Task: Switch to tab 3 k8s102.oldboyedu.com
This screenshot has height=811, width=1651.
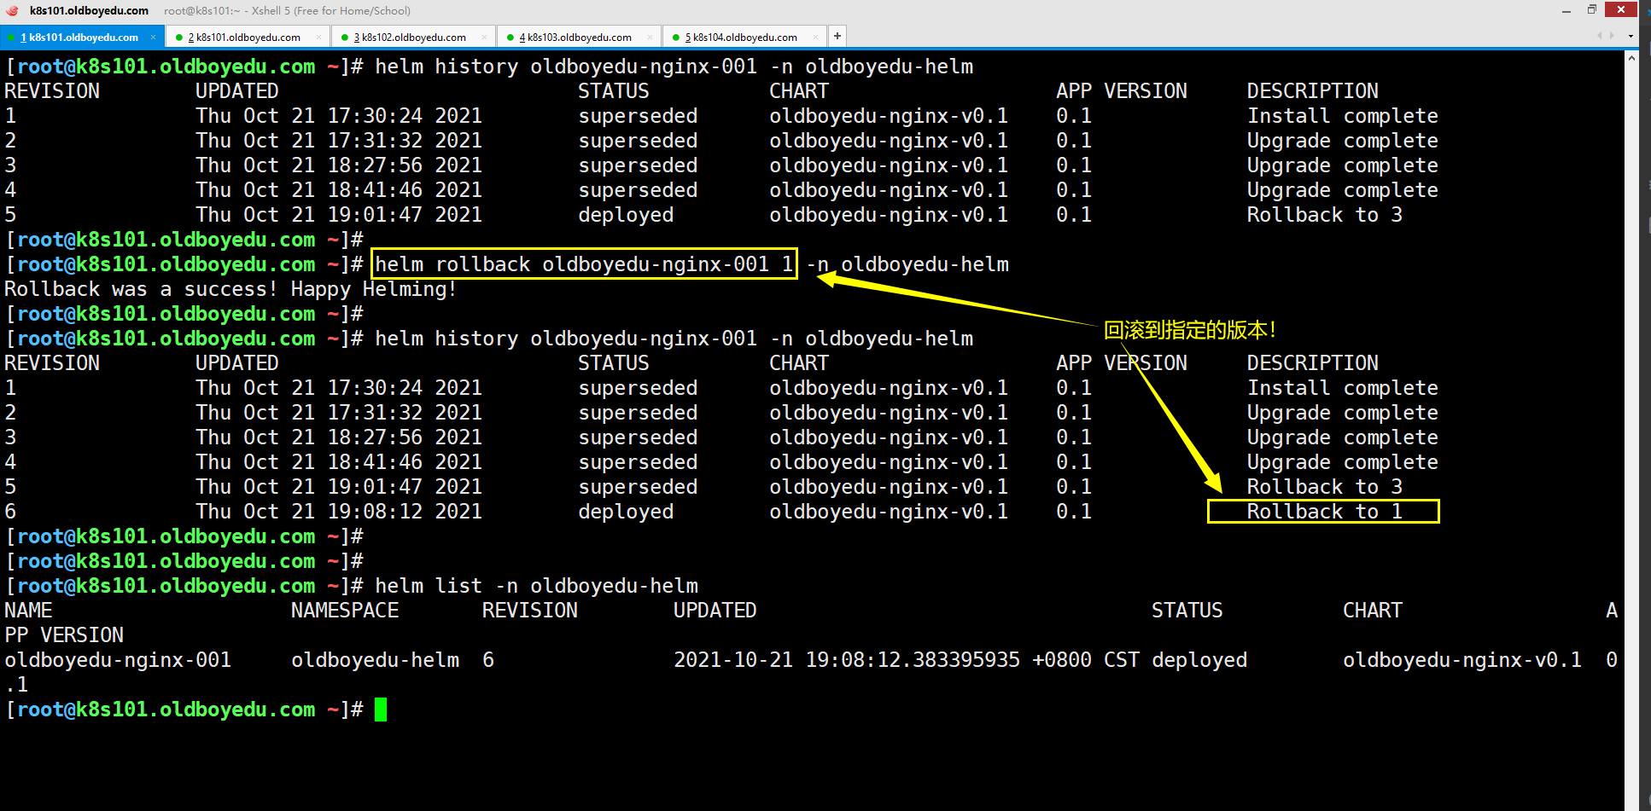Action: [x=410, y=38]
